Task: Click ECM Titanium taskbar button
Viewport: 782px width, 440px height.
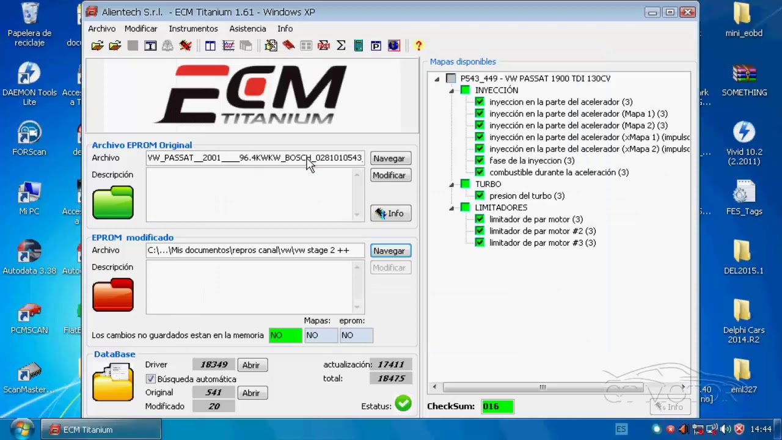Action: point(101,430)
